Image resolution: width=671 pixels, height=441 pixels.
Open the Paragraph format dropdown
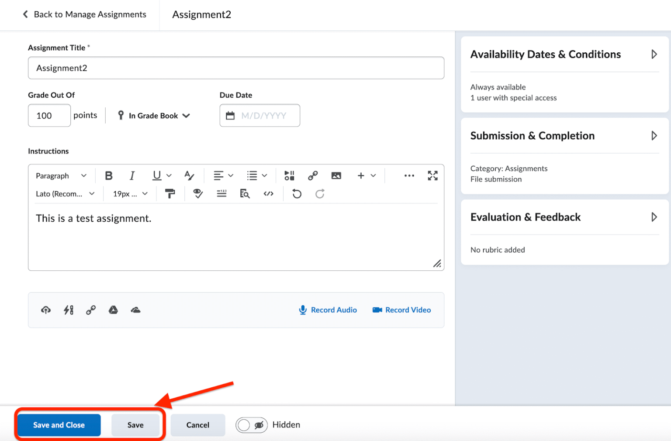60,176
